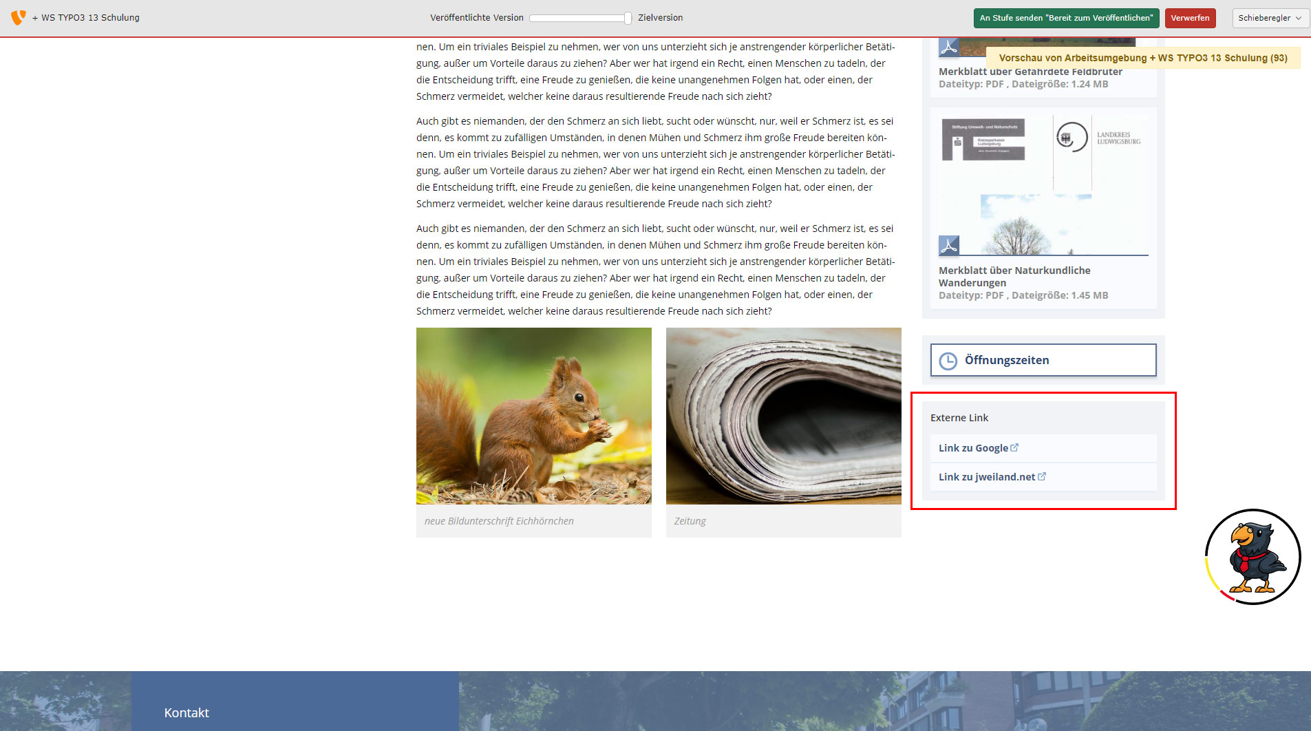Click the Kontakt heading in footer
The width and height of the screenshot is (1311, 731).
pyautogui.click(x=186, y=712)
